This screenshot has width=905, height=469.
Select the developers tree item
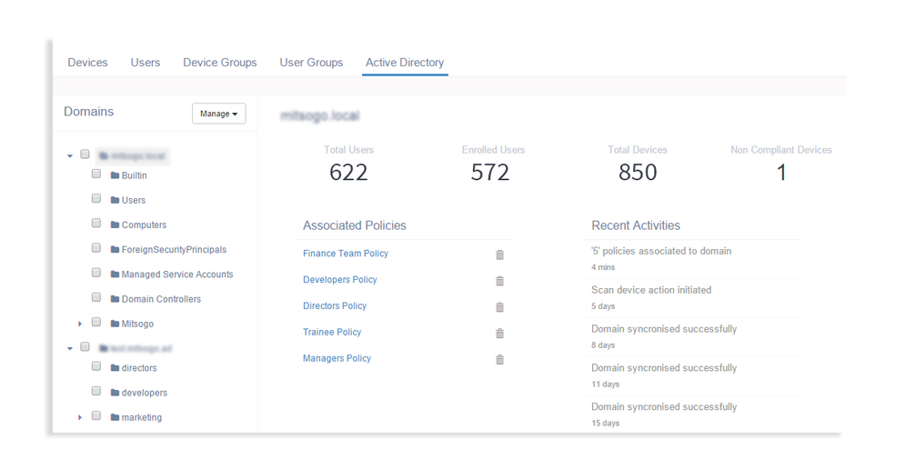[x=144, y=393]
